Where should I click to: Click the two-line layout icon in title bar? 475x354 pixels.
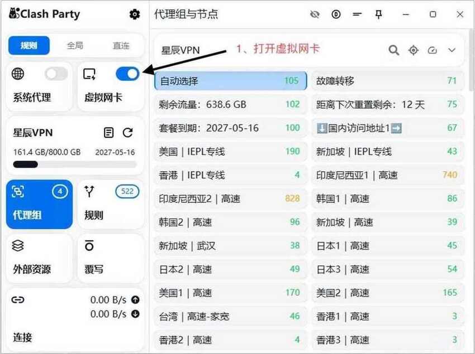(357, 14)
